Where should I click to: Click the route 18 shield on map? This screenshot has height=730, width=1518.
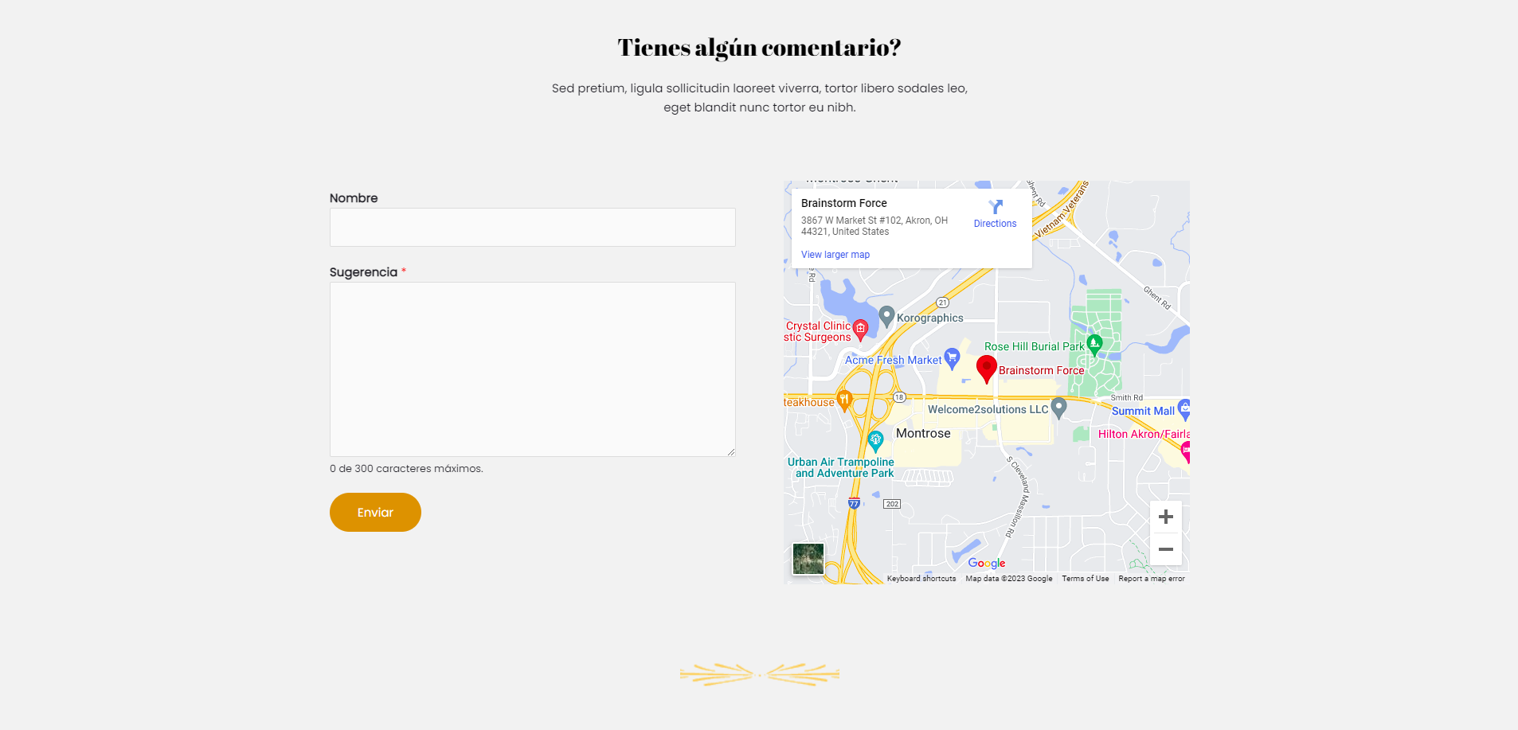(899, 397)
